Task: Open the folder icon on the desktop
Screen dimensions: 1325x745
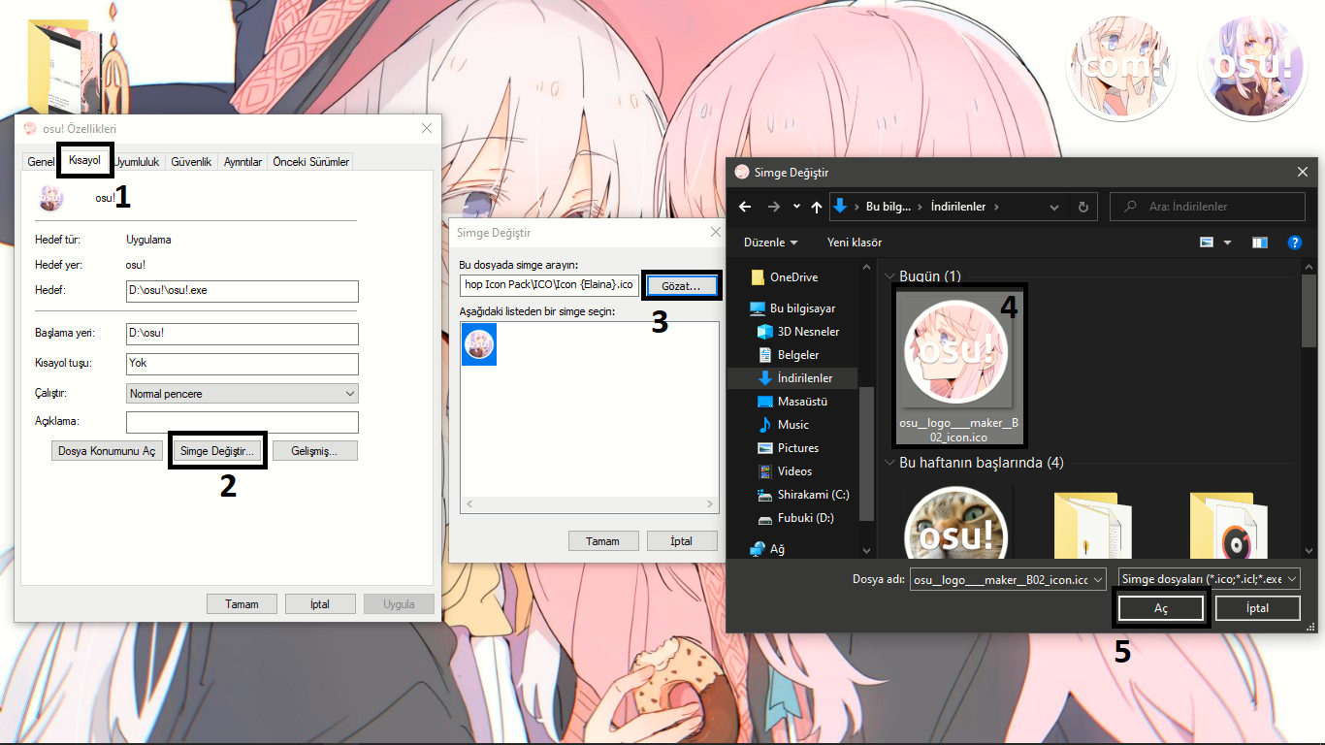Action: pyautogui.click(x=64, y=67)
